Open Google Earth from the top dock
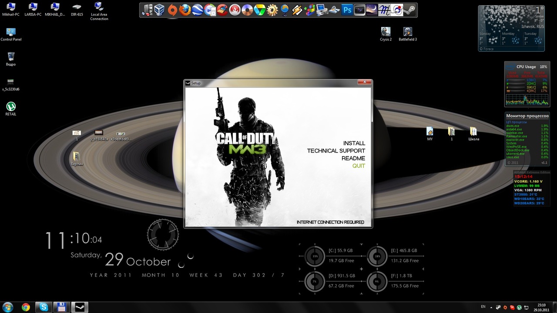The height and width of the screenshot is (313, 557). tap(198, 10)
